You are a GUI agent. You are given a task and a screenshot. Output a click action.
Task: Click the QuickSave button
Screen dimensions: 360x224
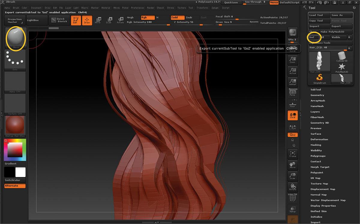coord(231,2)
